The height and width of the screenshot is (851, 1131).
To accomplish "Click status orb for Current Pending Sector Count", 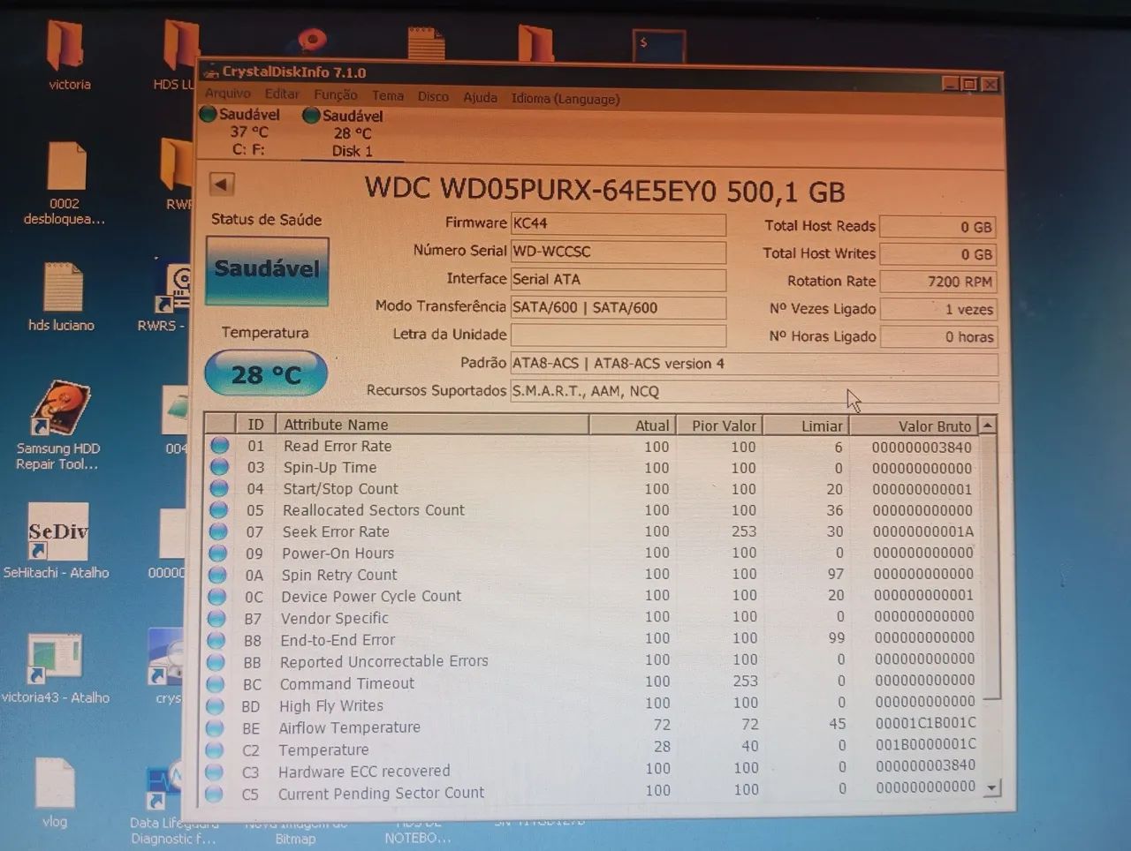I will 214,794.
